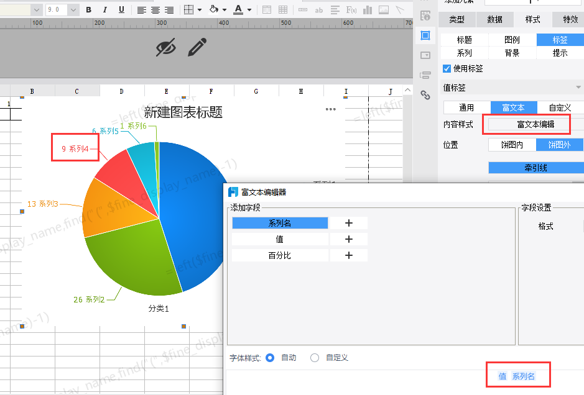Expand the fill color dropdown arrow
This screenshot has height=395, width=584.
pyautogui.click(x=225, y=10)
